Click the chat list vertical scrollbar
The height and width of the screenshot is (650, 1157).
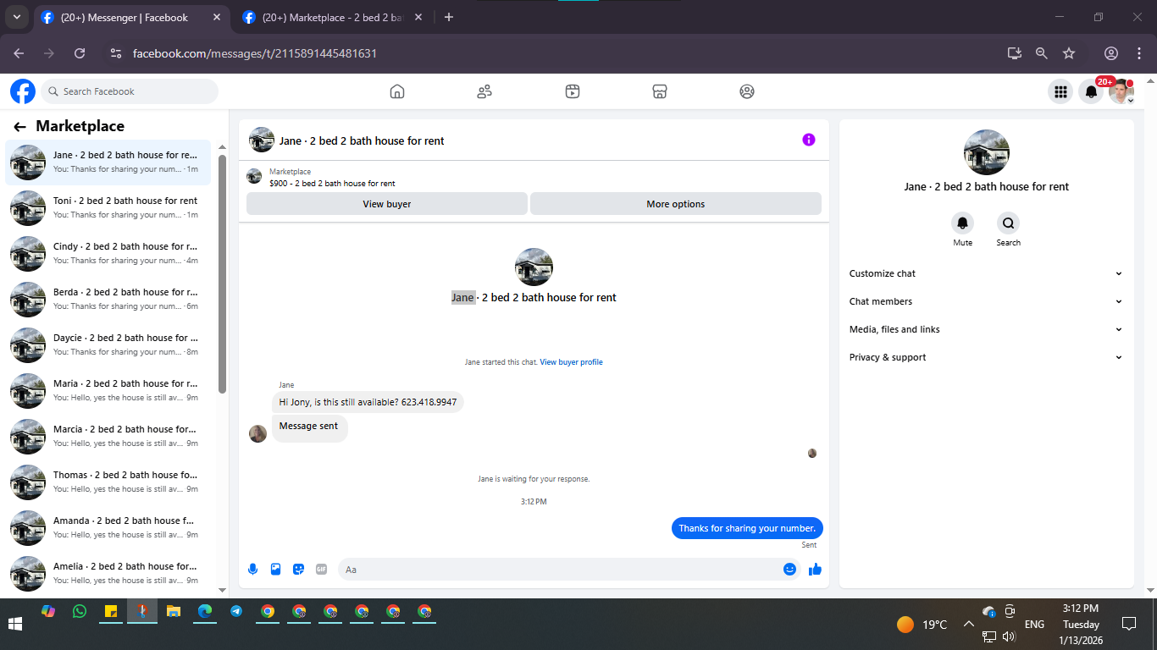tap(223, 273)
